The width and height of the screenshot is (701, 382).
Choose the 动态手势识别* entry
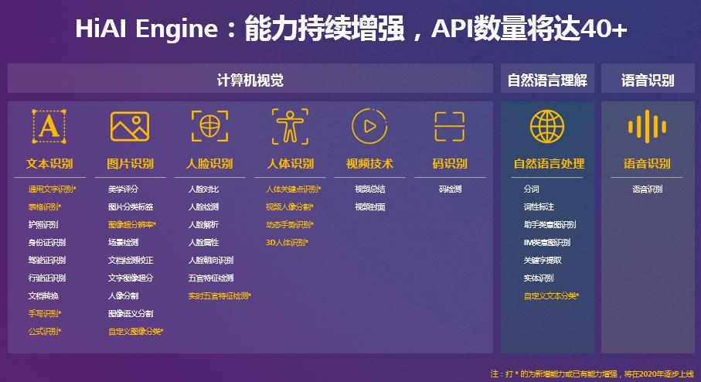click(290, 224)
